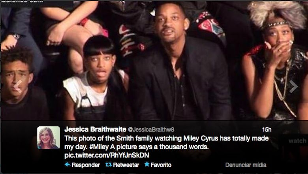Select the Responder label
The width and height of the screenshot is (308, 174).
point(86,165)
